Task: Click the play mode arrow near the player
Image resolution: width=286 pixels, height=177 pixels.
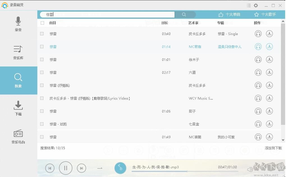Action: (100, 168)
